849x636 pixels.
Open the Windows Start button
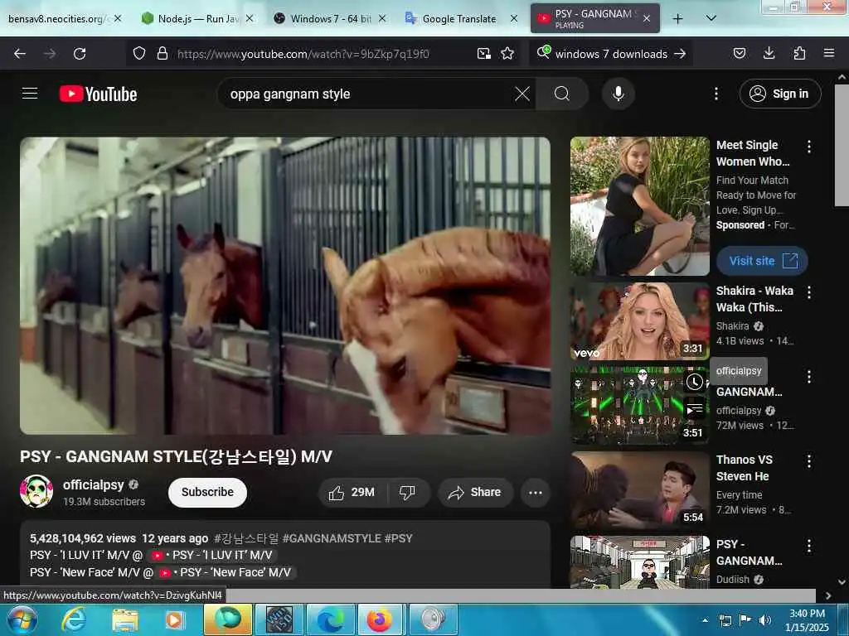tap(22, 619)
